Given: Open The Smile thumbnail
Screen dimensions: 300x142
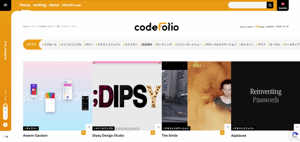Looking at the screenshot, I should (x=196, y=96).
